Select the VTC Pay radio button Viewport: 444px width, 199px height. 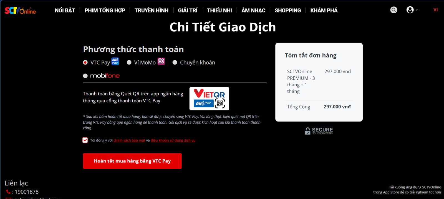pyautogui.click(x=85, y=63)
